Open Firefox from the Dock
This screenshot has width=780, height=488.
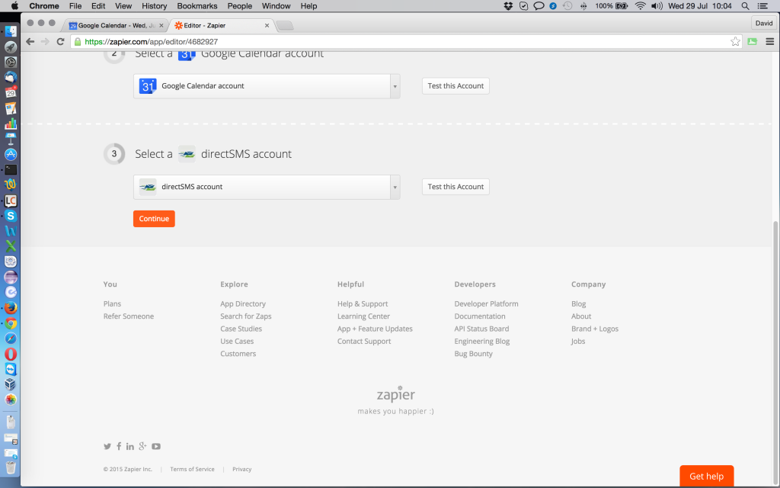coord(11,308)
